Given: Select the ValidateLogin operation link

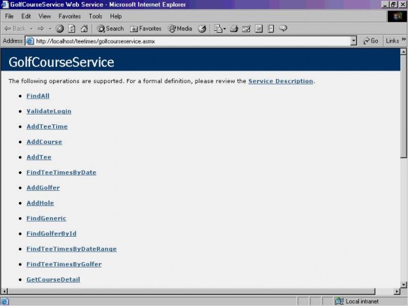Looking at the screenshot, I should pos(49,111).
